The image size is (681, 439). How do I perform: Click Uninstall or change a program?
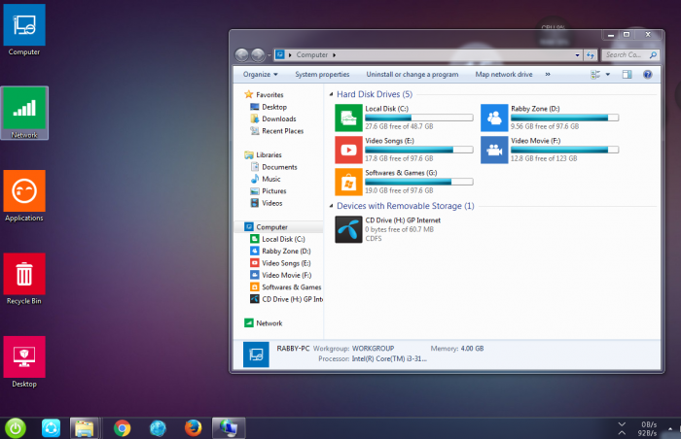pos(412,74)
